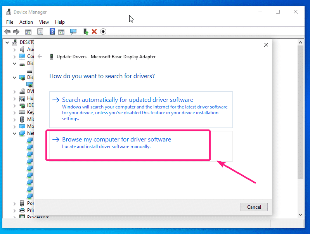Select the Print queues printer icon
The width and height of the screenshot is (310, 234).
[22, 210]
